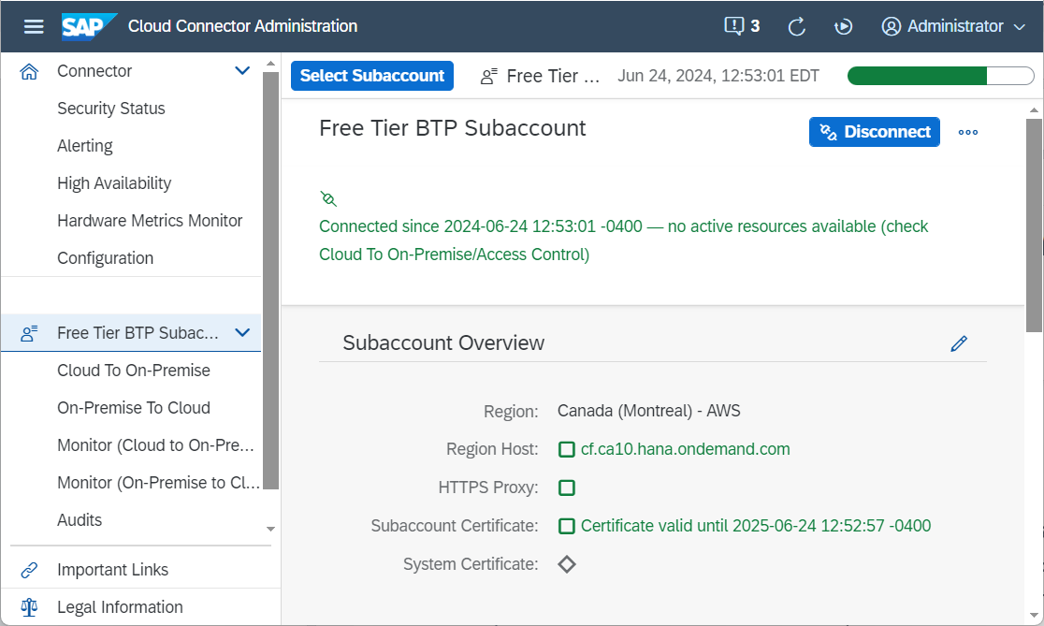Screen dimensions: 1044x626
Task: Open the three-dot more actions menu
Action: pyautogui.click(x=968, y=133)
